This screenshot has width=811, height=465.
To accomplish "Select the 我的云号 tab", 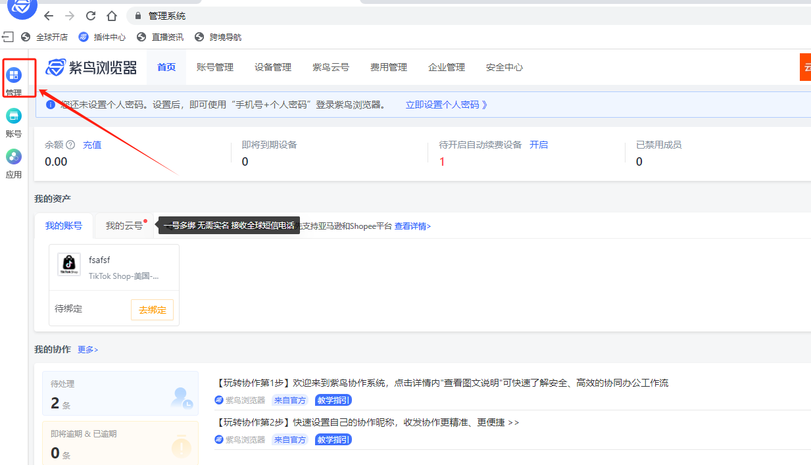I will pos(124,226).
